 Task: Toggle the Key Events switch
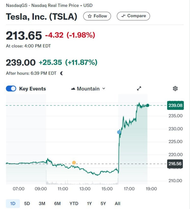tap(11, 89)
